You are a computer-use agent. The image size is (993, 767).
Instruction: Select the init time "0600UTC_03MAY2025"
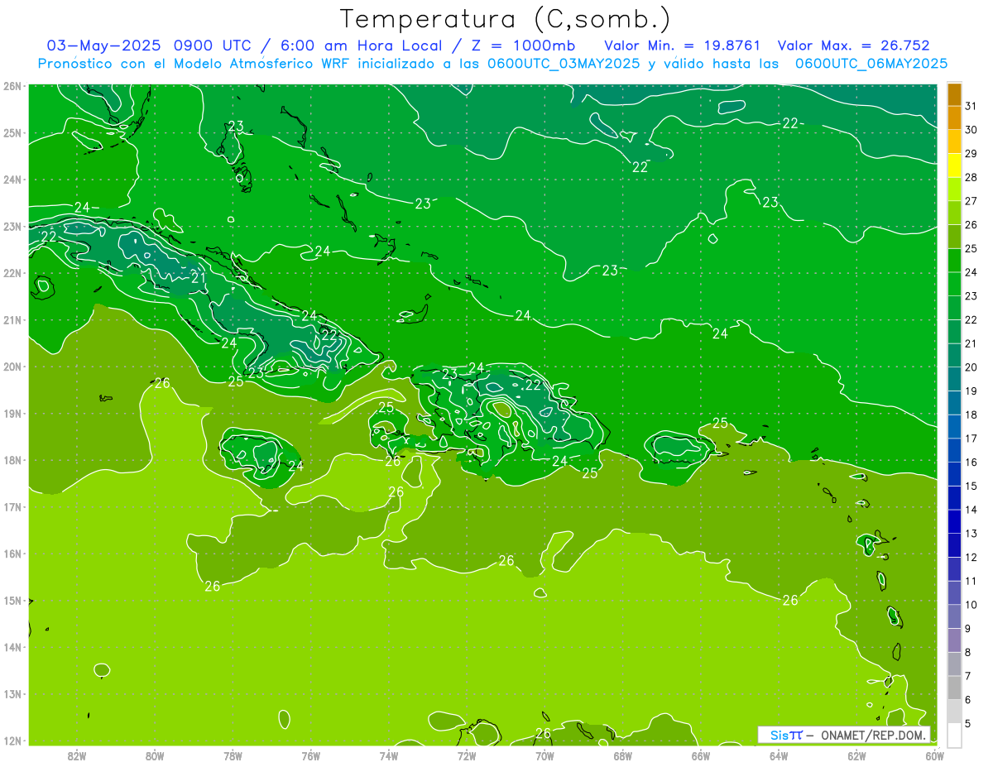coord(564,63)
